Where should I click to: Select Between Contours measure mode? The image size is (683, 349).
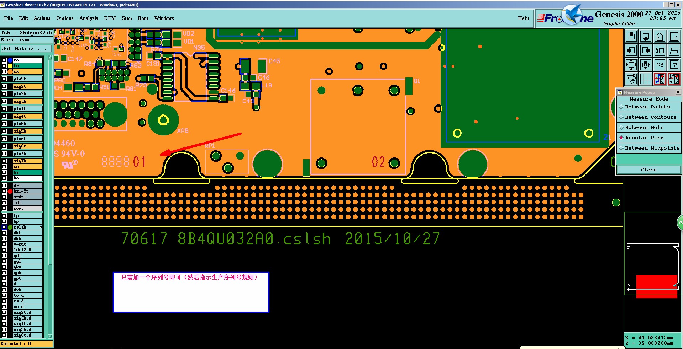tap(649, 117)
